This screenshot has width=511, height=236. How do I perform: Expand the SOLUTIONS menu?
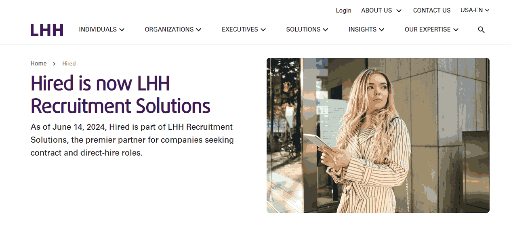tap(307, 29)
